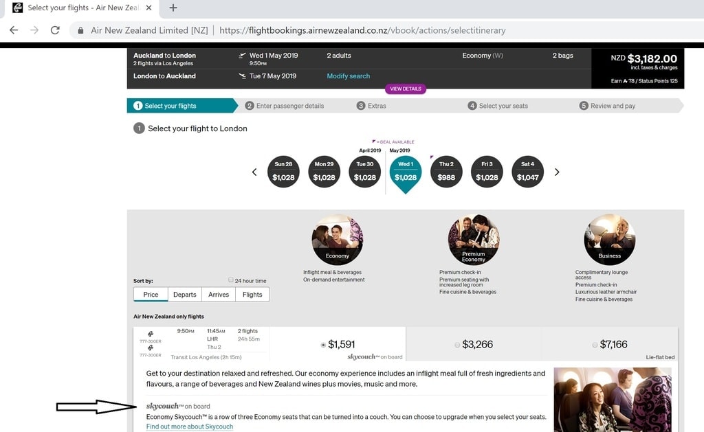The width and height of the screenshot is (704, 432).
Task: Click the Air New Zealand only flights heading
Action: click(168, 316)
